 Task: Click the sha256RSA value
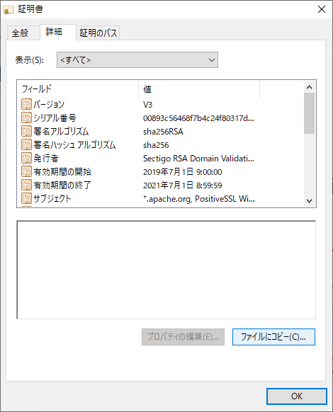pyautogui.click(x=163, y=132)
